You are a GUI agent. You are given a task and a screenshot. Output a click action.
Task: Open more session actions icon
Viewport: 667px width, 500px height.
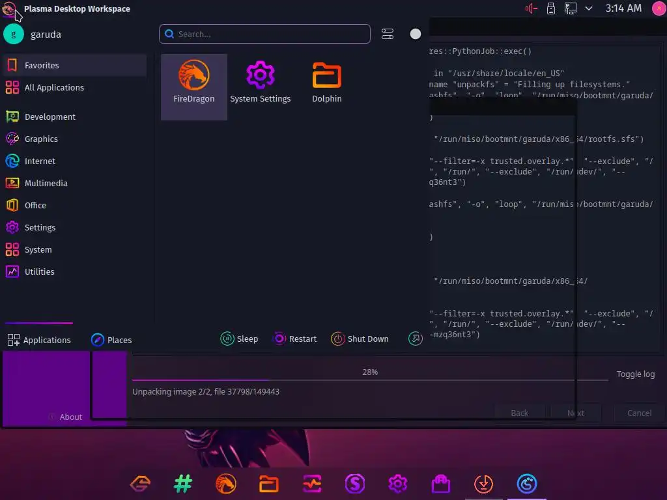[415, 339]
